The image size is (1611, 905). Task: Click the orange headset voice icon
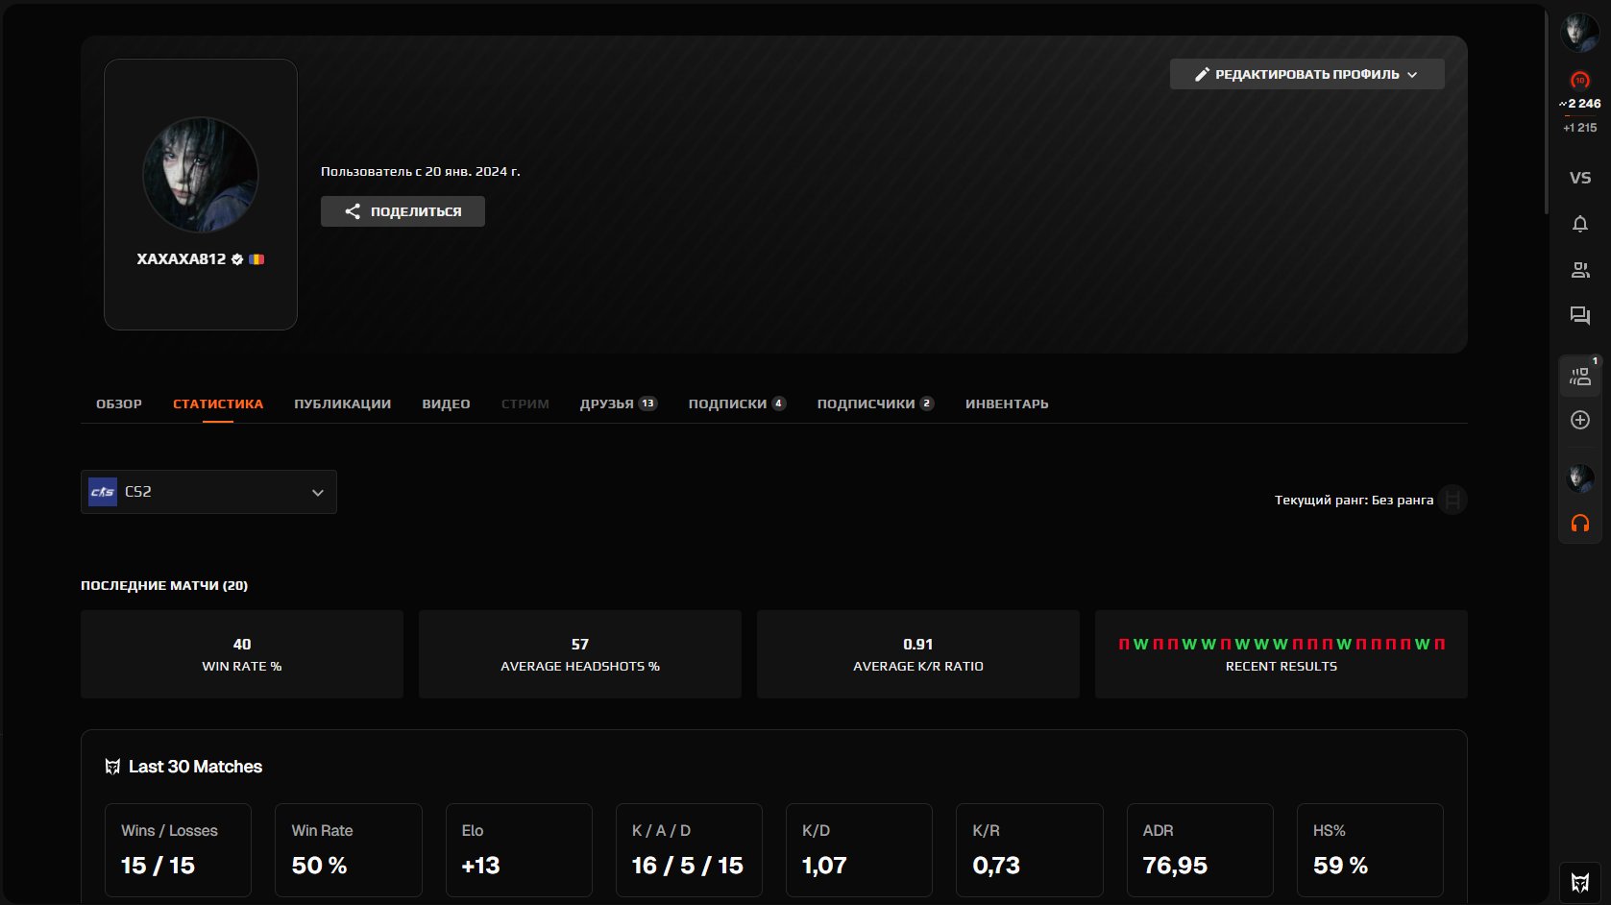pyautogui.click(x=1579, y=524)
